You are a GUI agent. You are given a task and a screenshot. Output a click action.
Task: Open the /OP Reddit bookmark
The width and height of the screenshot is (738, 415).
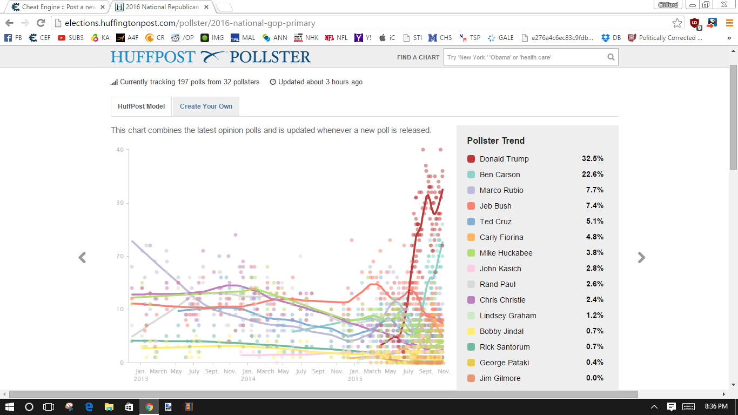coord(183,38)
